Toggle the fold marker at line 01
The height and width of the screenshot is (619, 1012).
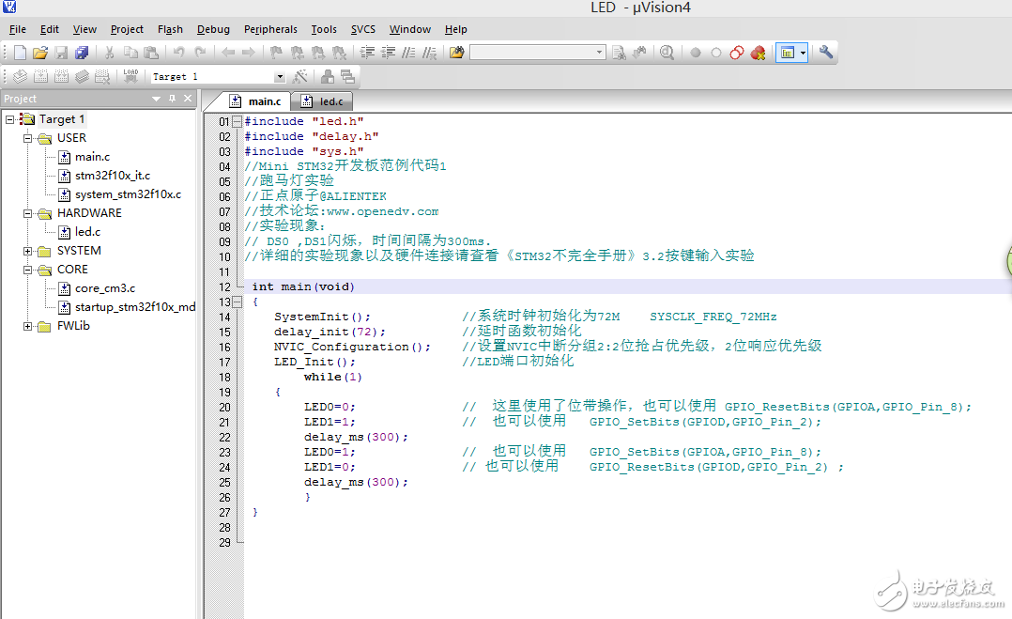tap(237, 121)
